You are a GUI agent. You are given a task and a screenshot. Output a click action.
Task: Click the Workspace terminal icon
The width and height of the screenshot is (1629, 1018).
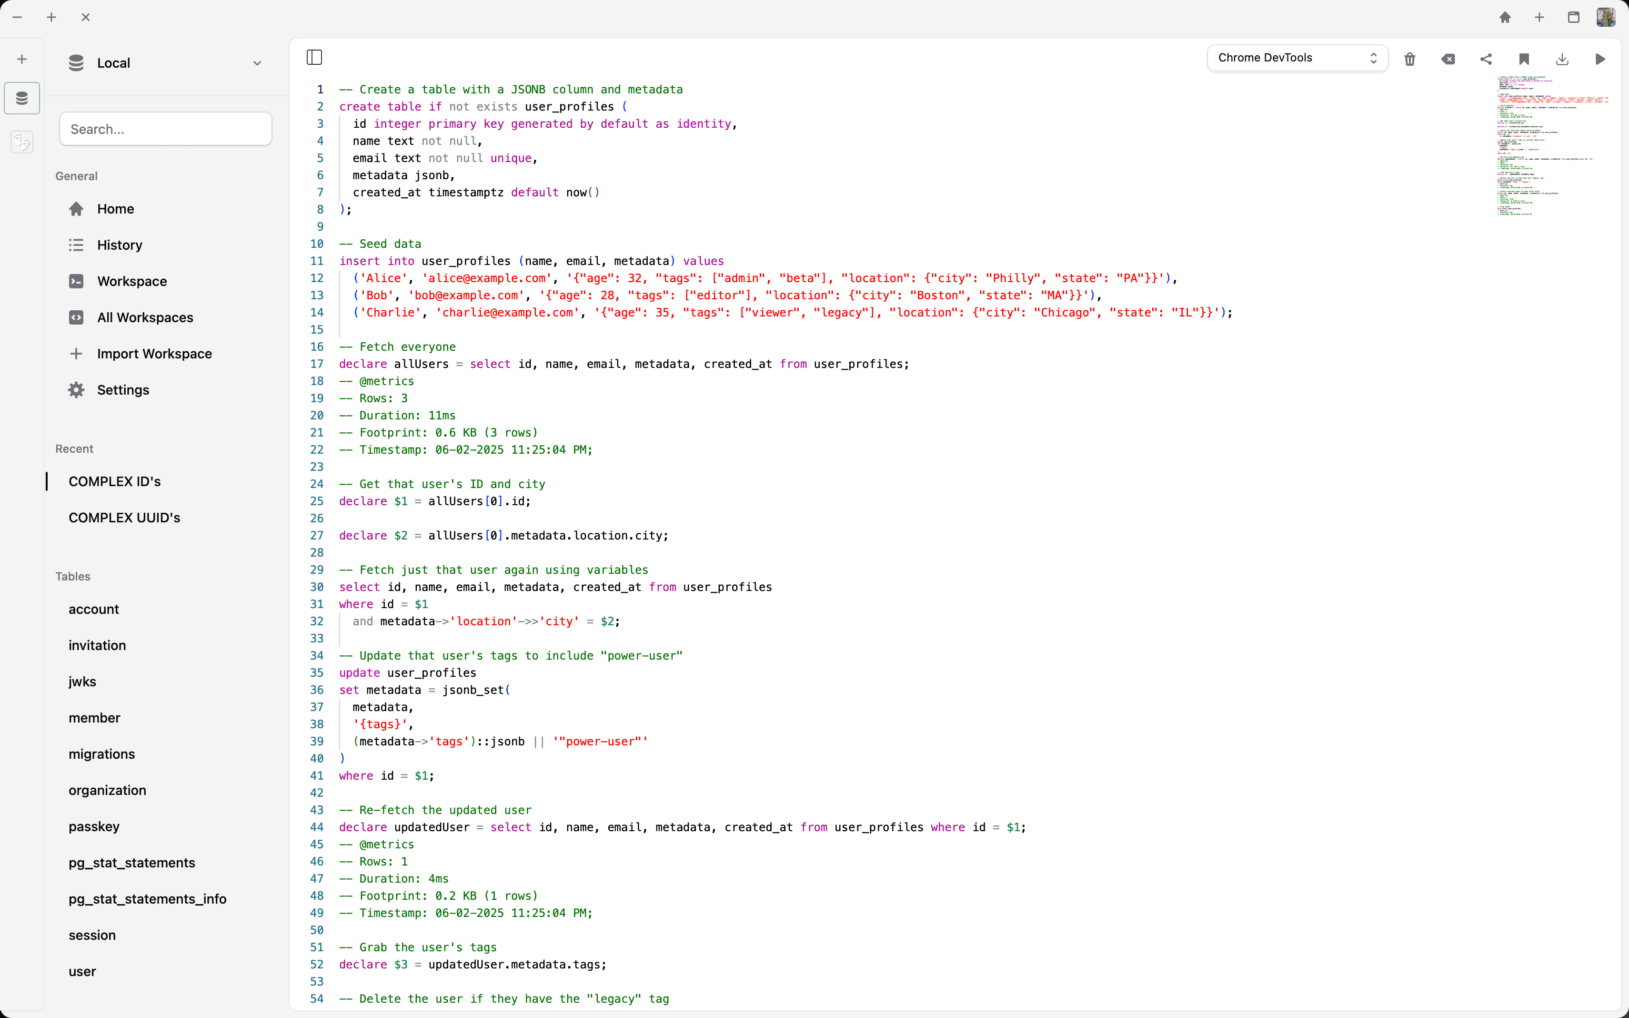pyautogui.click(x=76, y=282)
